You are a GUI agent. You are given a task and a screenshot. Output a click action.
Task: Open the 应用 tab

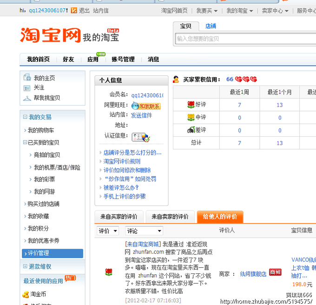point(93,59)
